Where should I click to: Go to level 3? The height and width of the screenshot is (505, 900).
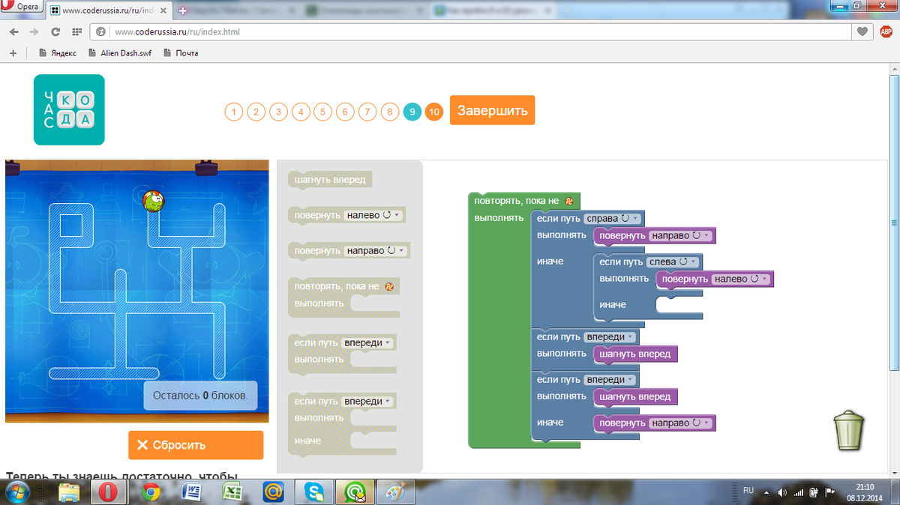[x=278, y=112]
